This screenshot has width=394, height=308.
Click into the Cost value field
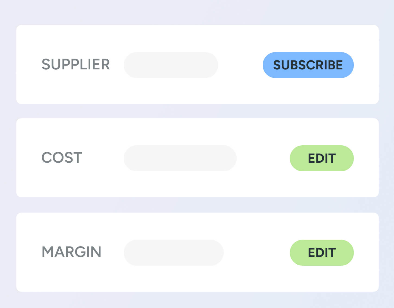(x=180, y=158)
